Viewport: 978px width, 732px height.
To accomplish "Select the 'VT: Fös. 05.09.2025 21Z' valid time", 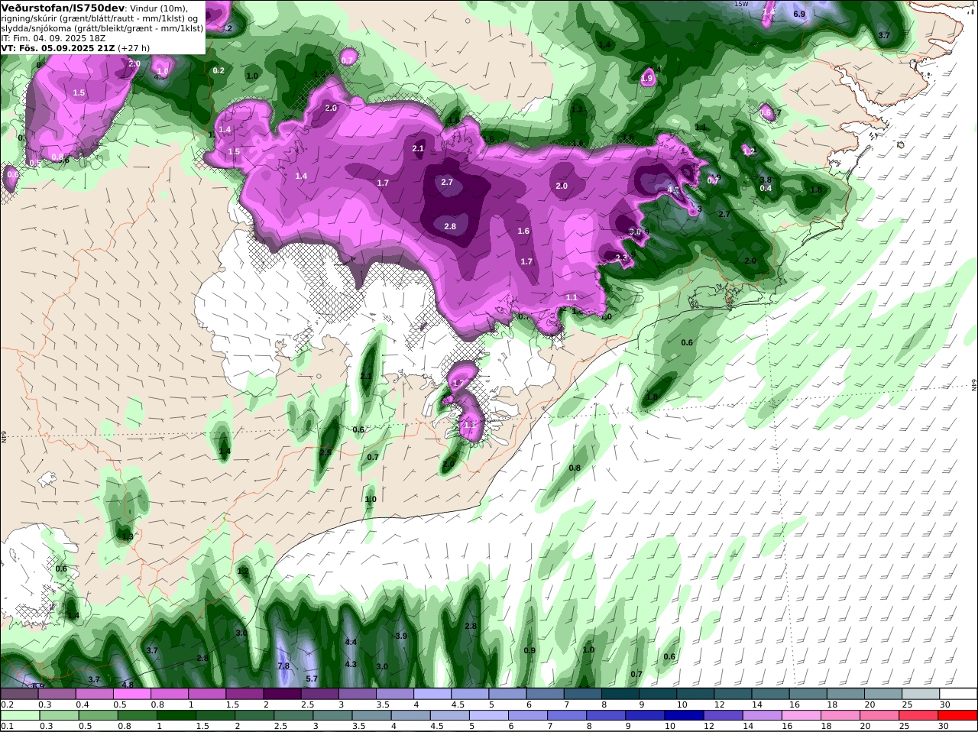I will [58, 48].
